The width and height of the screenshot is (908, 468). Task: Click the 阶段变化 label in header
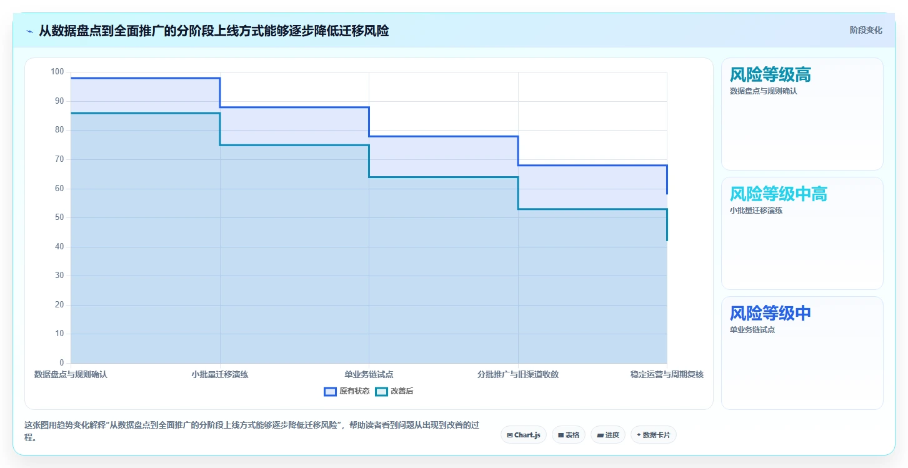pos(866,30)
